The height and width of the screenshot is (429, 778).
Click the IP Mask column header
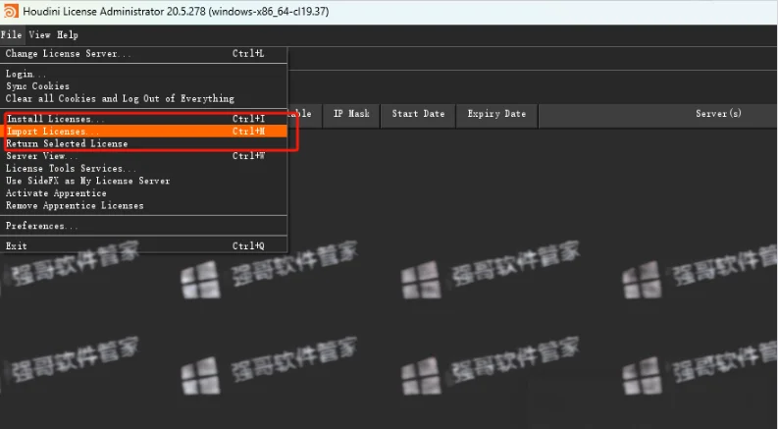pyautogui.click(x=351, y=114)
